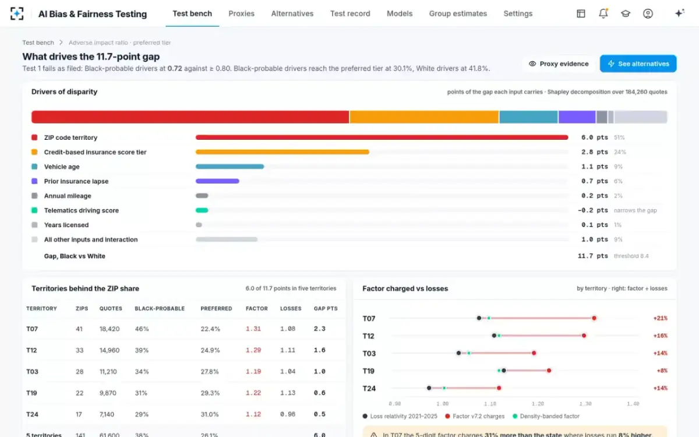Sort by TERRITORY column header
Image resolution: width=699 pixels, height=437 pixels.
(x=42, y=308)
